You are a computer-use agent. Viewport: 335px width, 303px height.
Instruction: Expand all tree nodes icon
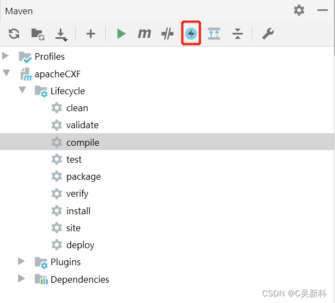pos(214,34)
